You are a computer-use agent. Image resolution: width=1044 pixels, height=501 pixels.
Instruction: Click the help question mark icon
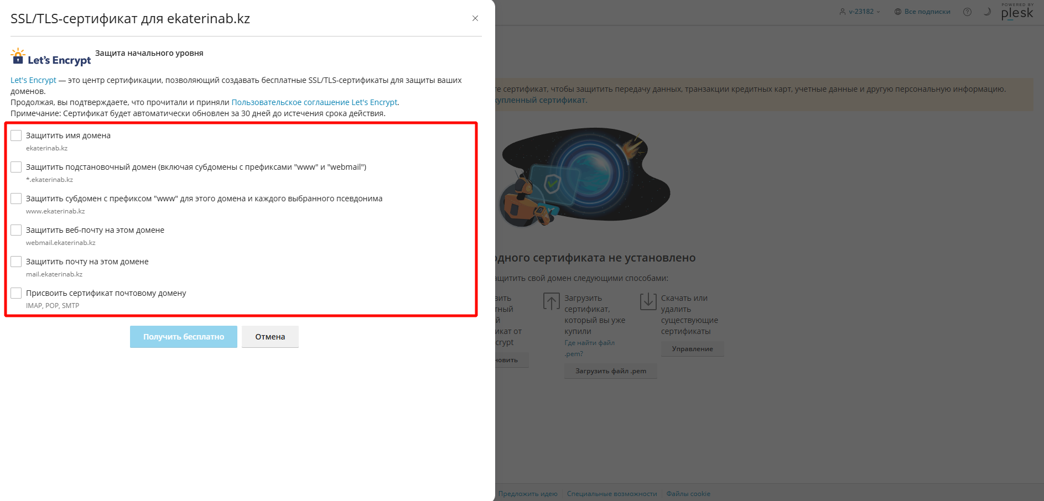(967, 12)
